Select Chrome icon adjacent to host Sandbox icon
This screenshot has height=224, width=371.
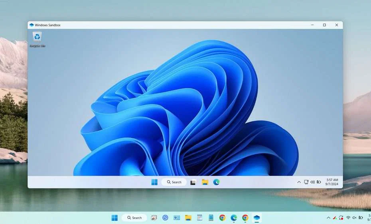245,218
